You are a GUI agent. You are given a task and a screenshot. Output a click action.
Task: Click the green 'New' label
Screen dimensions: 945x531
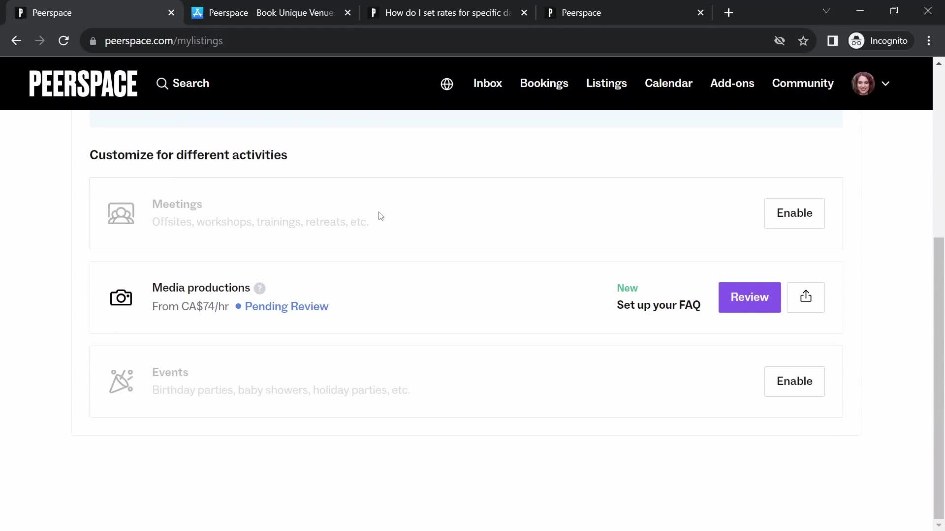tap(627, 288)
